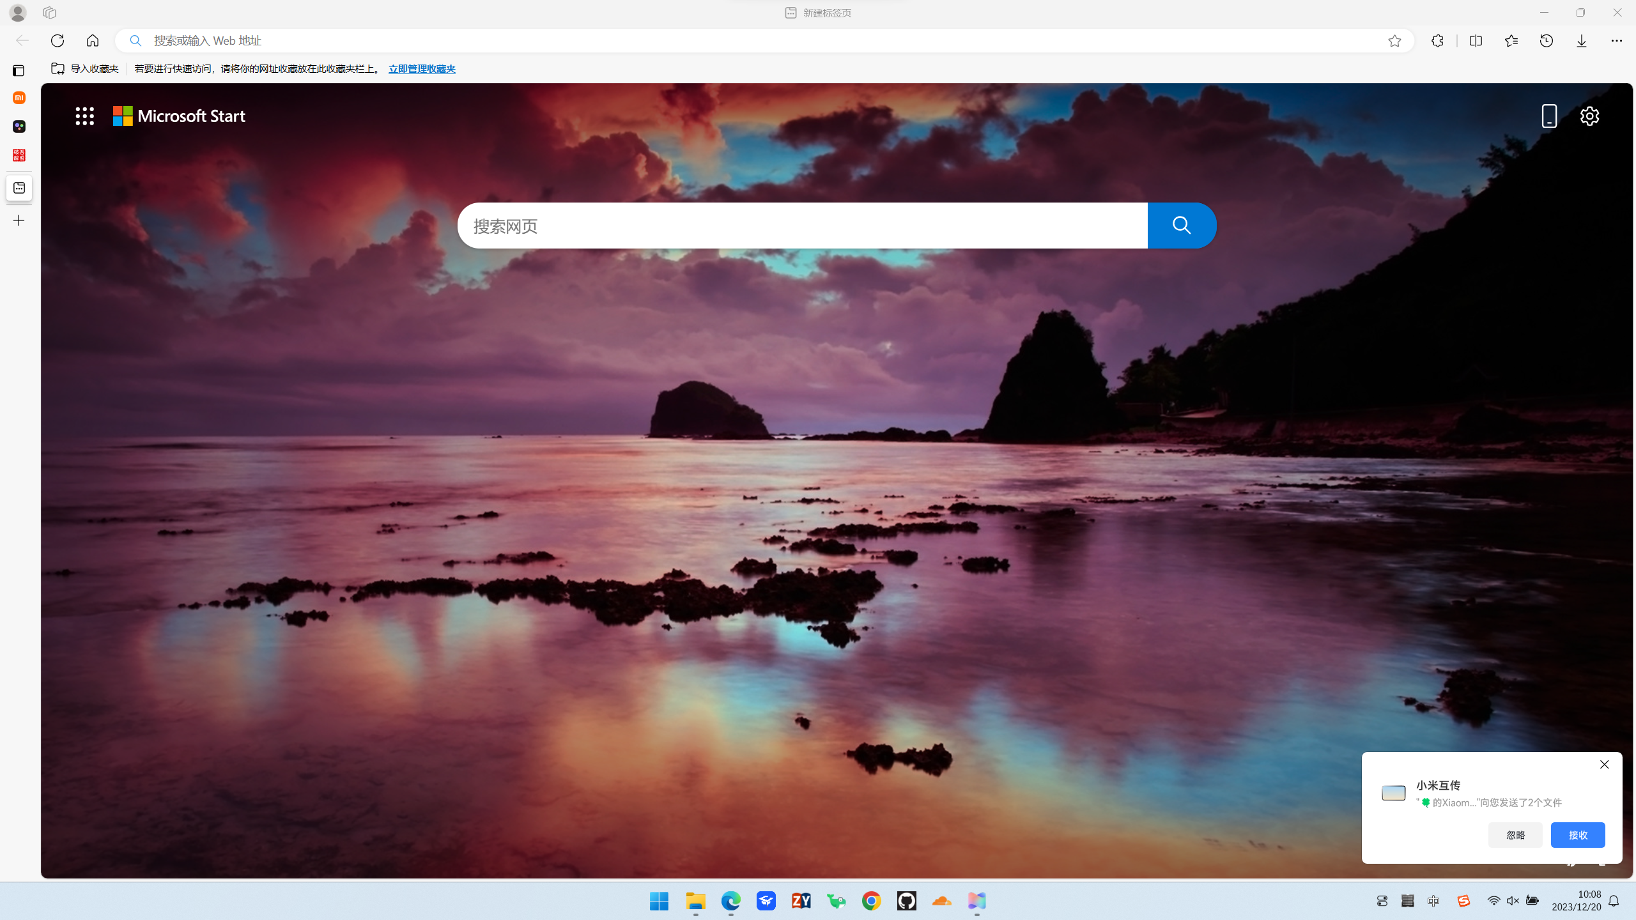The height and width of the screenshot is (920, 1636).
Task: Click the mobile phone icon
Action: pos(1549,116)
